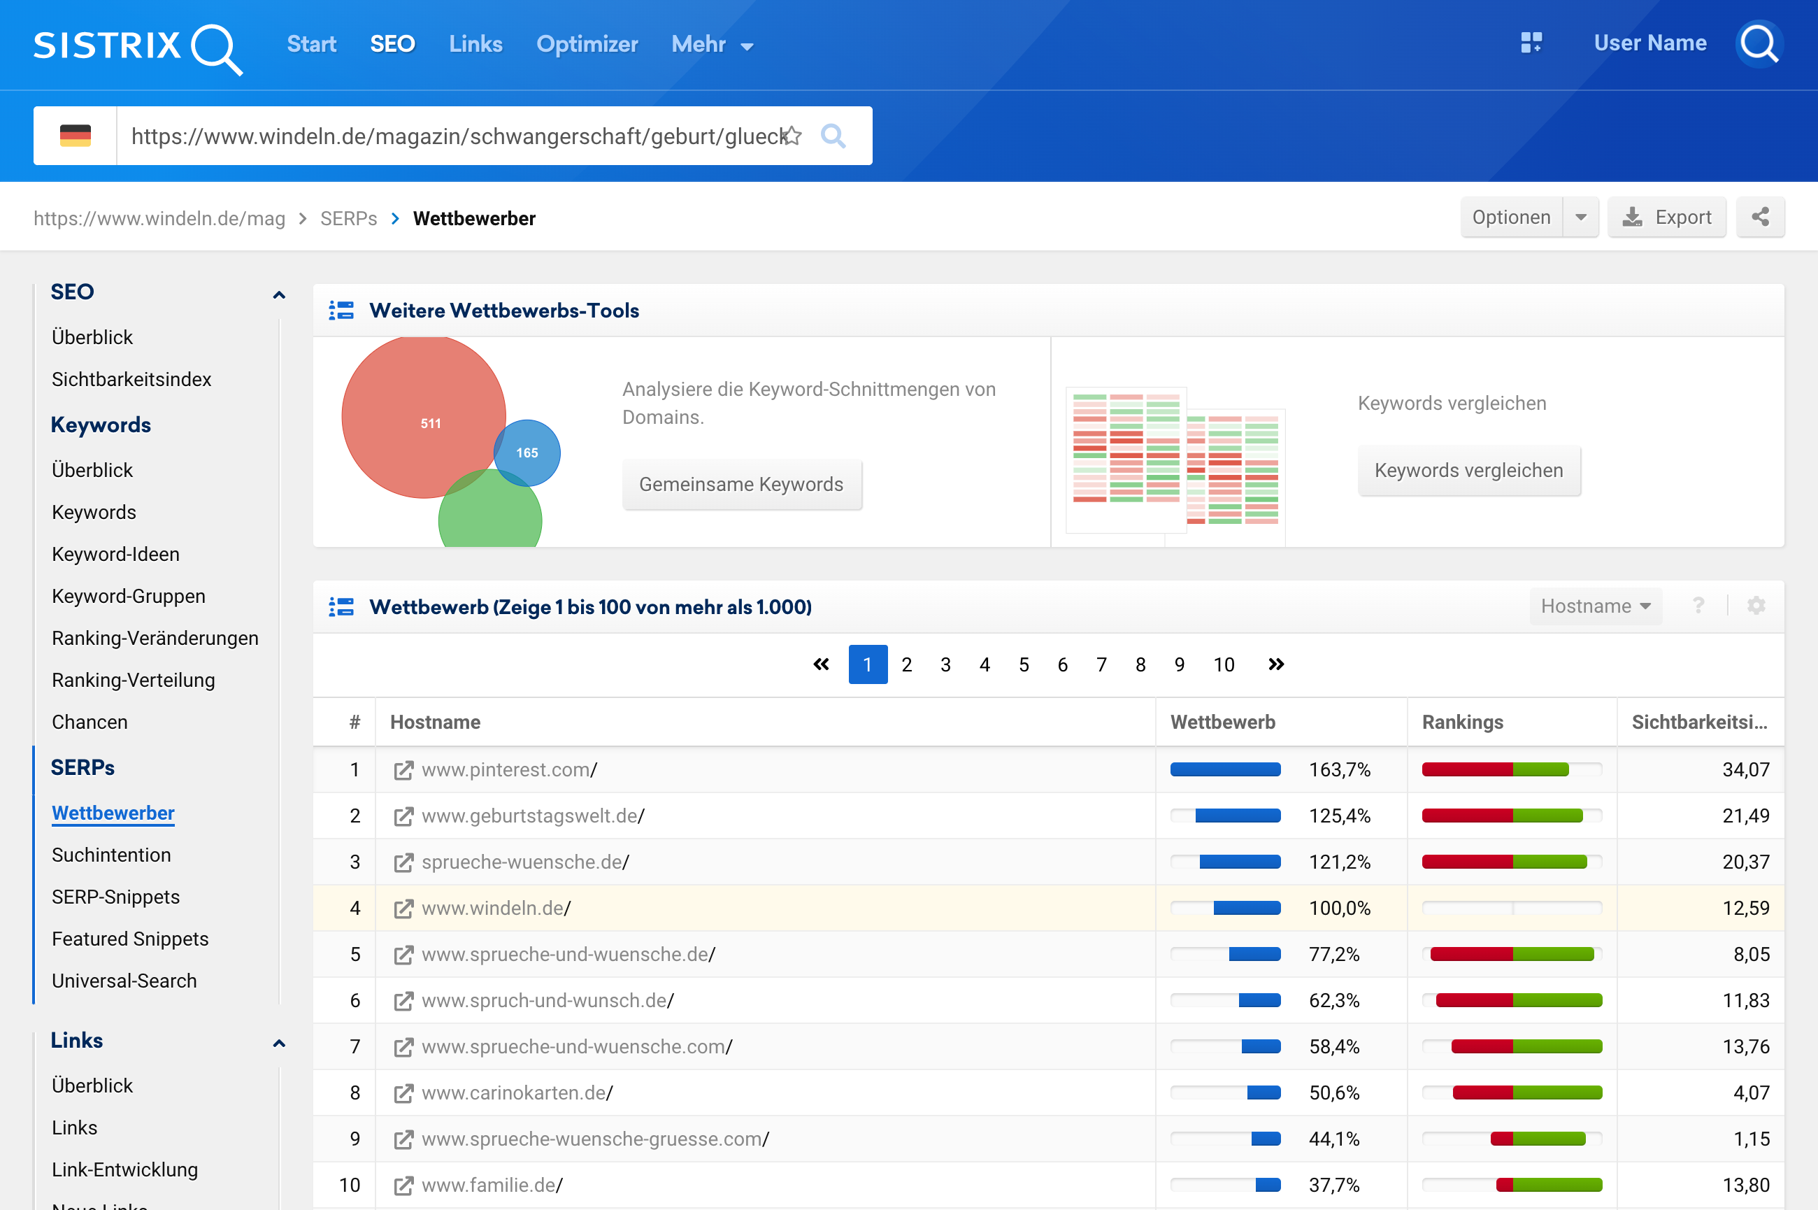
Task: Switch to the Optimizer tab
Action: coord(586,44)
